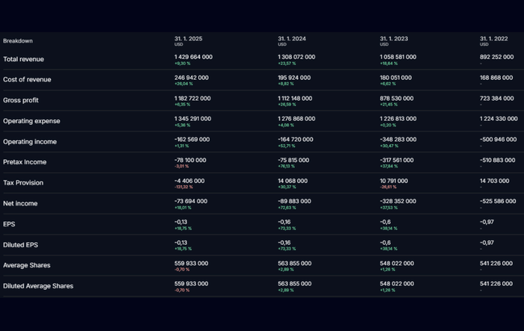The width and height of the screenshot is (524, 331).
Task: Click the Cost of revenue row label
Action: (27, 80)
